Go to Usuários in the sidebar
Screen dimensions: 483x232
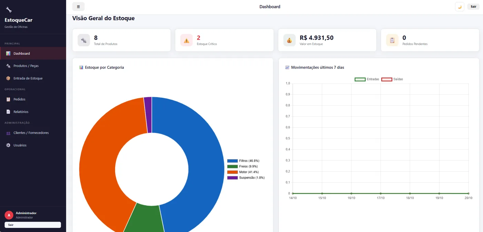[33, 145]
